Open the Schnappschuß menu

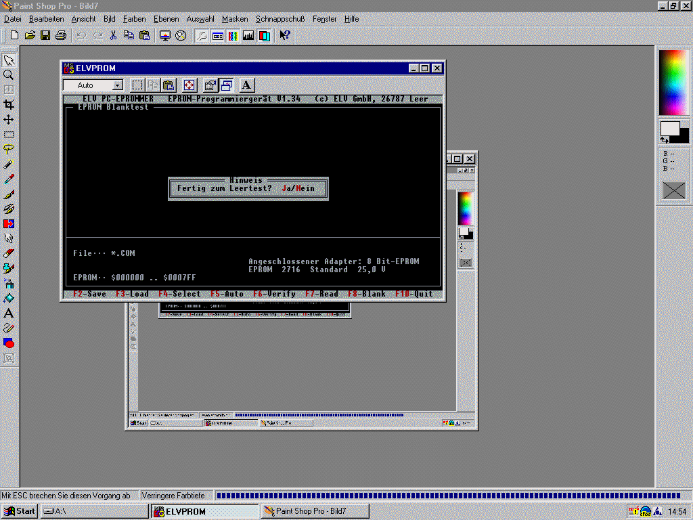pyautogui.click(x=280, y=19)
